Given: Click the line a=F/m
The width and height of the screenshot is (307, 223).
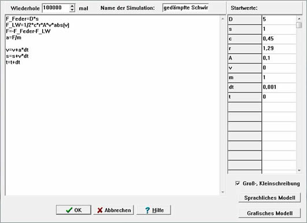Looking at the screenshot, I should 13,38.
